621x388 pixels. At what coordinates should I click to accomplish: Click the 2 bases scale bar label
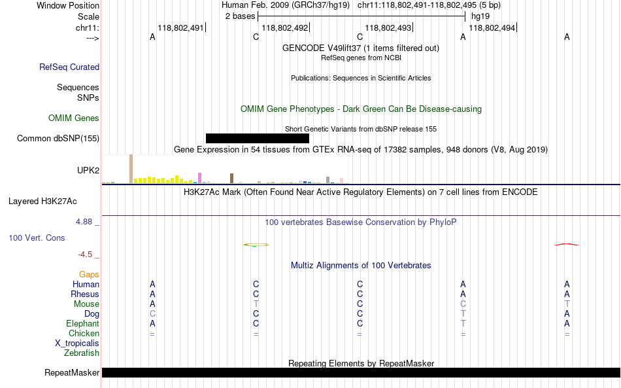coord(241,16)
